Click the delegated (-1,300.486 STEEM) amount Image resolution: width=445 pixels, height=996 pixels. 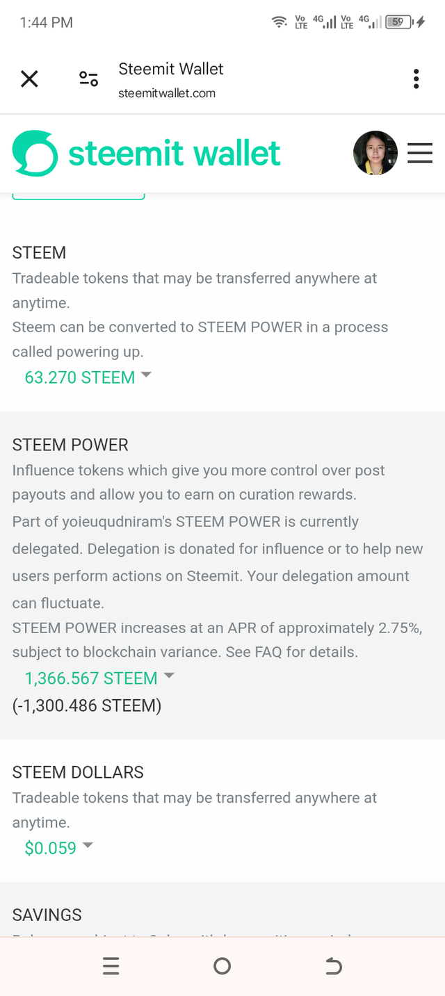(x=87, y=706)
